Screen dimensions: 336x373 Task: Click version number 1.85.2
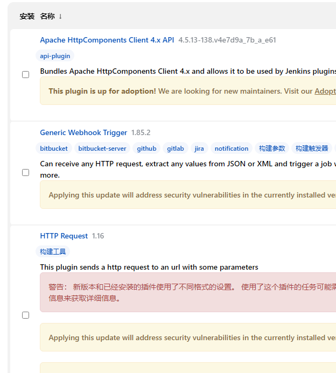(x=141, y=132)
